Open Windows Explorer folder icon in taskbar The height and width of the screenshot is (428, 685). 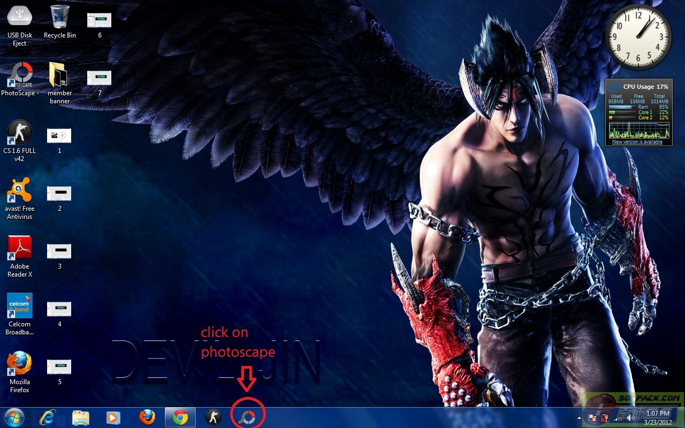(x=81, y=417)
